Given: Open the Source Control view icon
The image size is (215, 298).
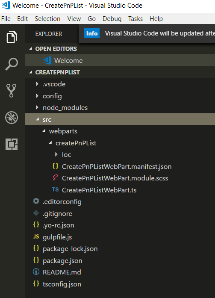Looking at the screenshot, I should pos(12,91).
